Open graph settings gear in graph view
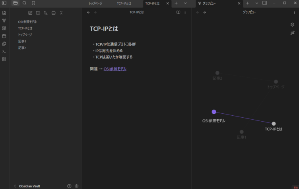299x189 pixels. (292, 25)
